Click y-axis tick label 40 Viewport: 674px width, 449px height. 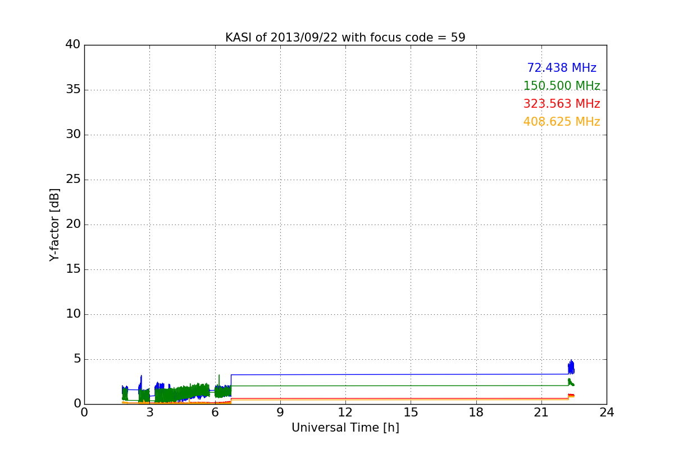[73, 45]
